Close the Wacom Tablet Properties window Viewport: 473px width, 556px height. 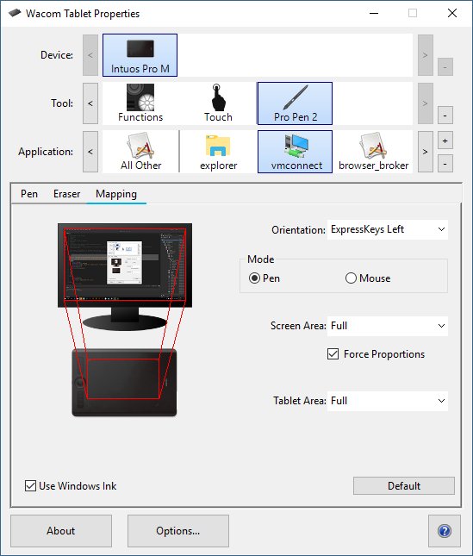(452, 14)
